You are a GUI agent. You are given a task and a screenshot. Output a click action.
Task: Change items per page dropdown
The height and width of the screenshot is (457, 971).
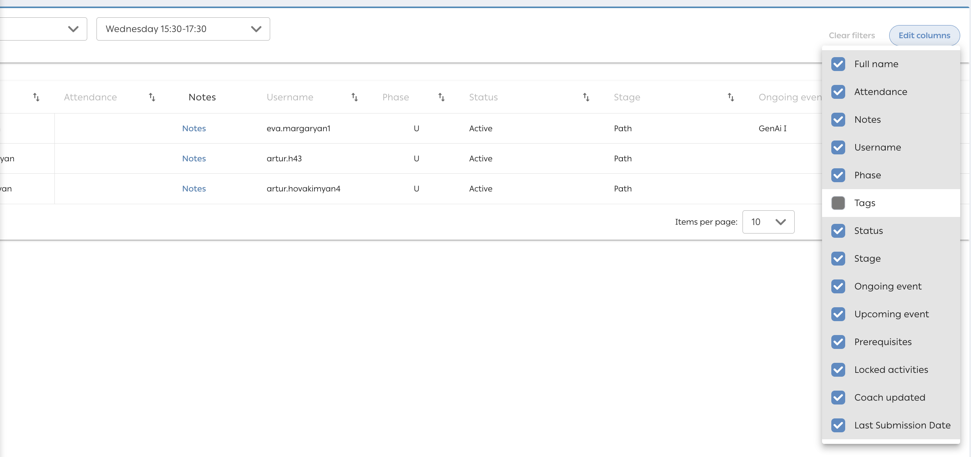[768, 222]
